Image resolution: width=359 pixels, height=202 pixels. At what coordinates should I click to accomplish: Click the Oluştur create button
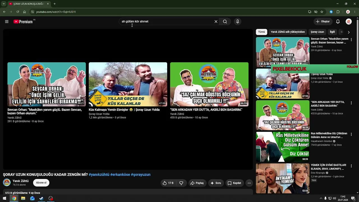323,22
